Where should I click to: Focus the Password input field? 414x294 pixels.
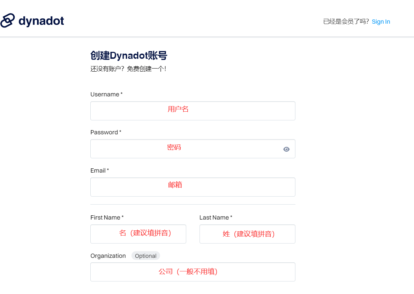193,149
